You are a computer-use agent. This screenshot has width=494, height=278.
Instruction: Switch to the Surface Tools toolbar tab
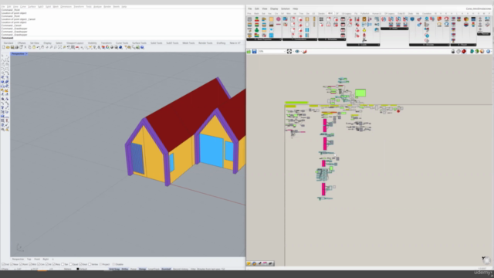[x=139, y=43]
